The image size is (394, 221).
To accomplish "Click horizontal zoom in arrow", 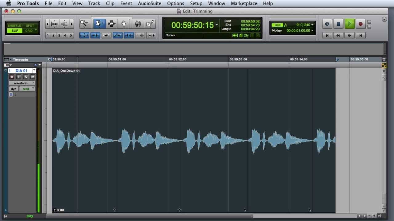I will click(x=72, y=24).
